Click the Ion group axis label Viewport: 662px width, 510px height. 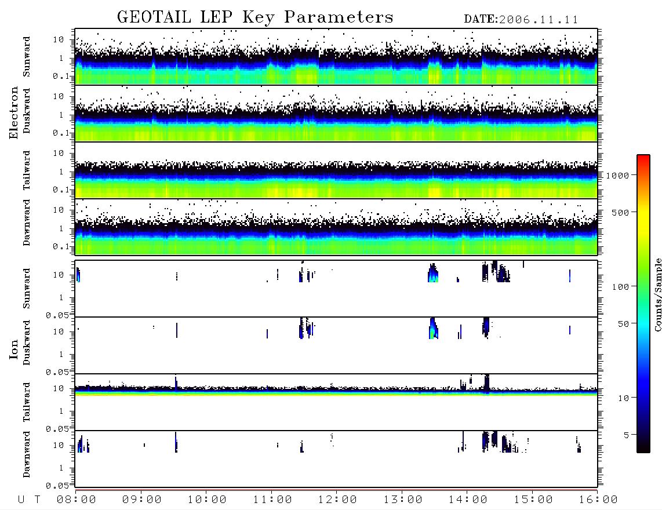[x=13, y=349]
